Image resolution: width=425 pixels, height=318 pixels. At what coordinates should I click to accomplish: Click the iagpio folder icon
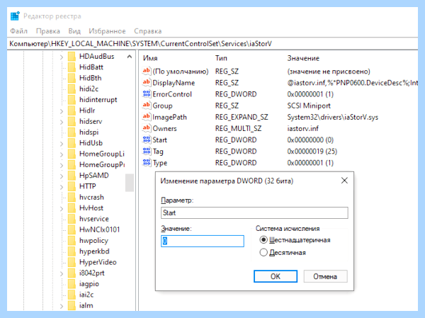[x=72, y=284]
